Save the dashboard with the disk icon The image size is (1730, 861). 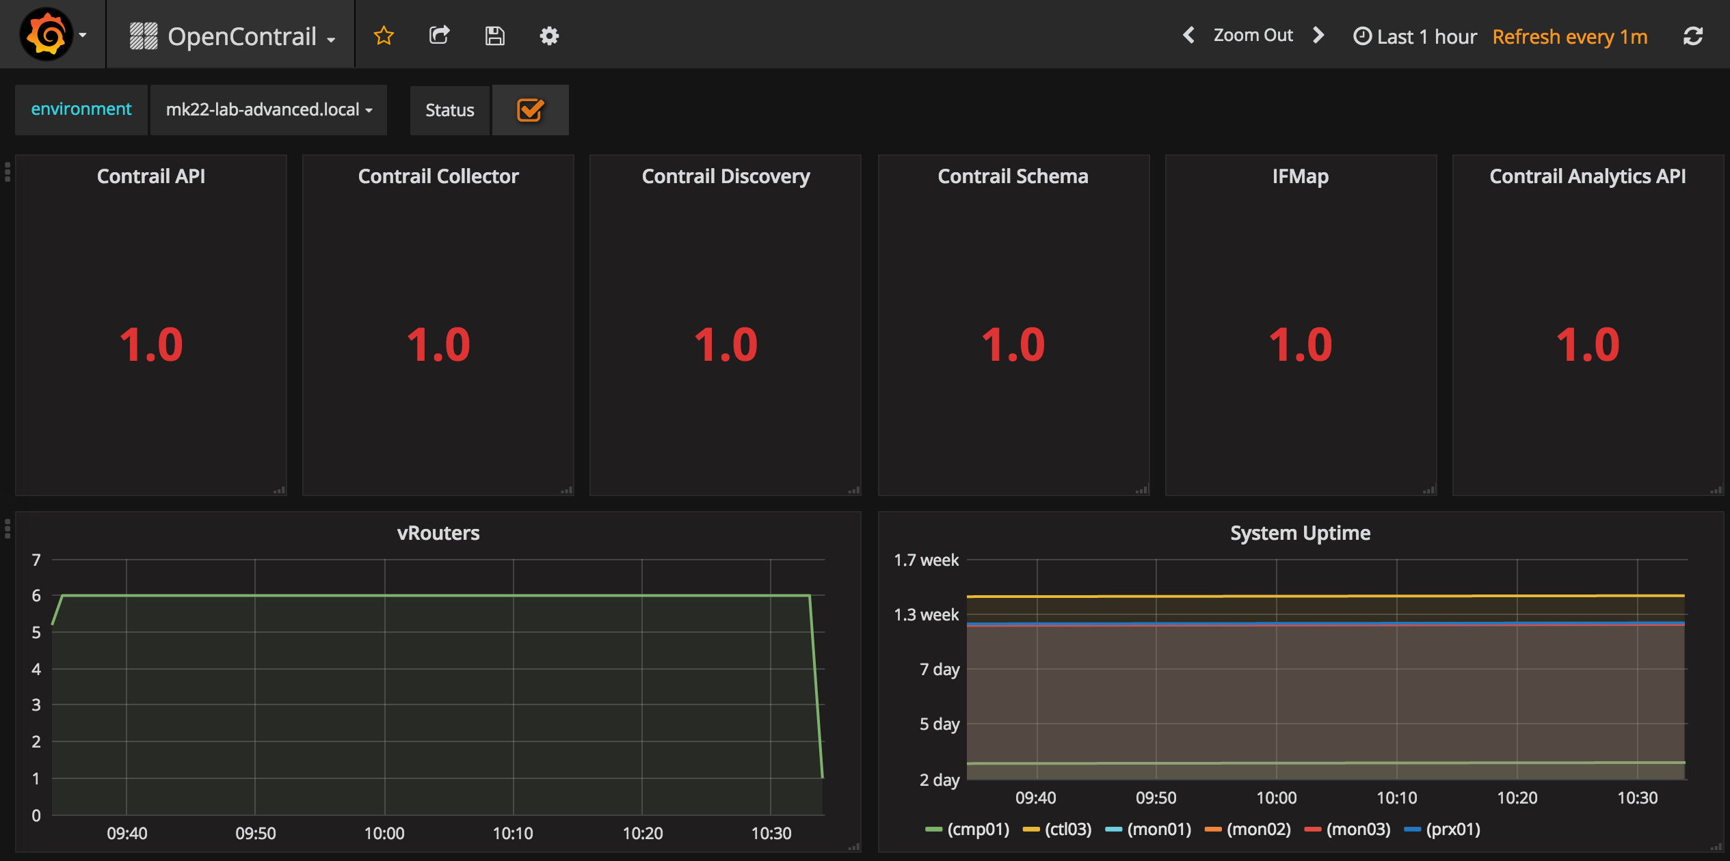coord(494,36)
